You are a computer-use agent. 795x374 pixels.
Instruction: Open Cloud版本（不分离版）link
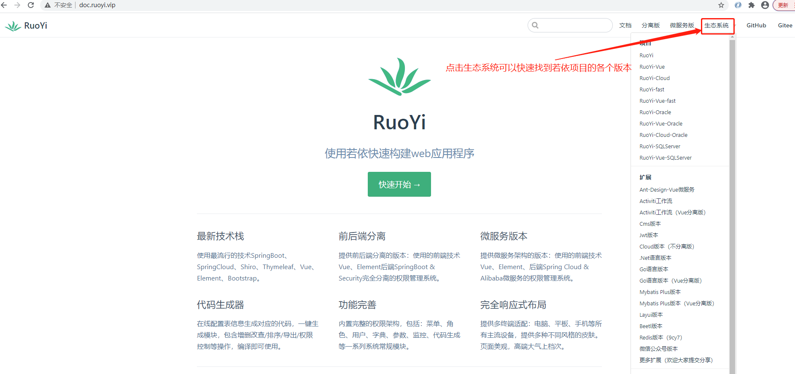pos(667,246)
